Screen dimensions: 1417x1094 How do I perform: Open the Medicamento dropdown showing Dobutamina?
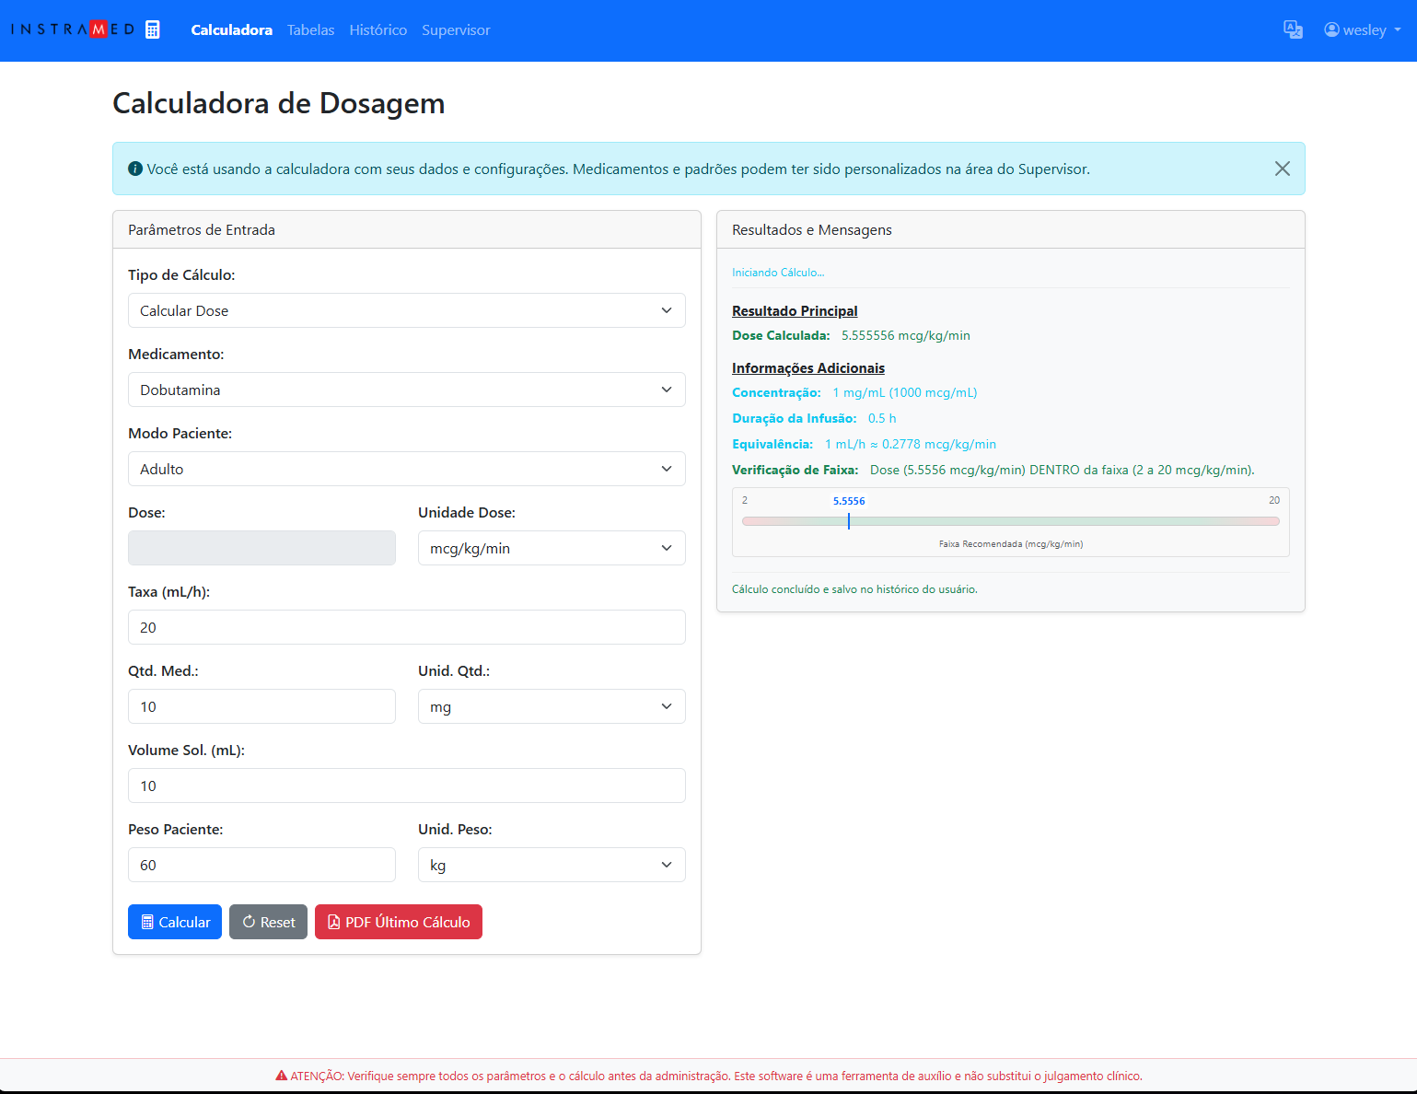pyautogui.click(x=406, y=390)
